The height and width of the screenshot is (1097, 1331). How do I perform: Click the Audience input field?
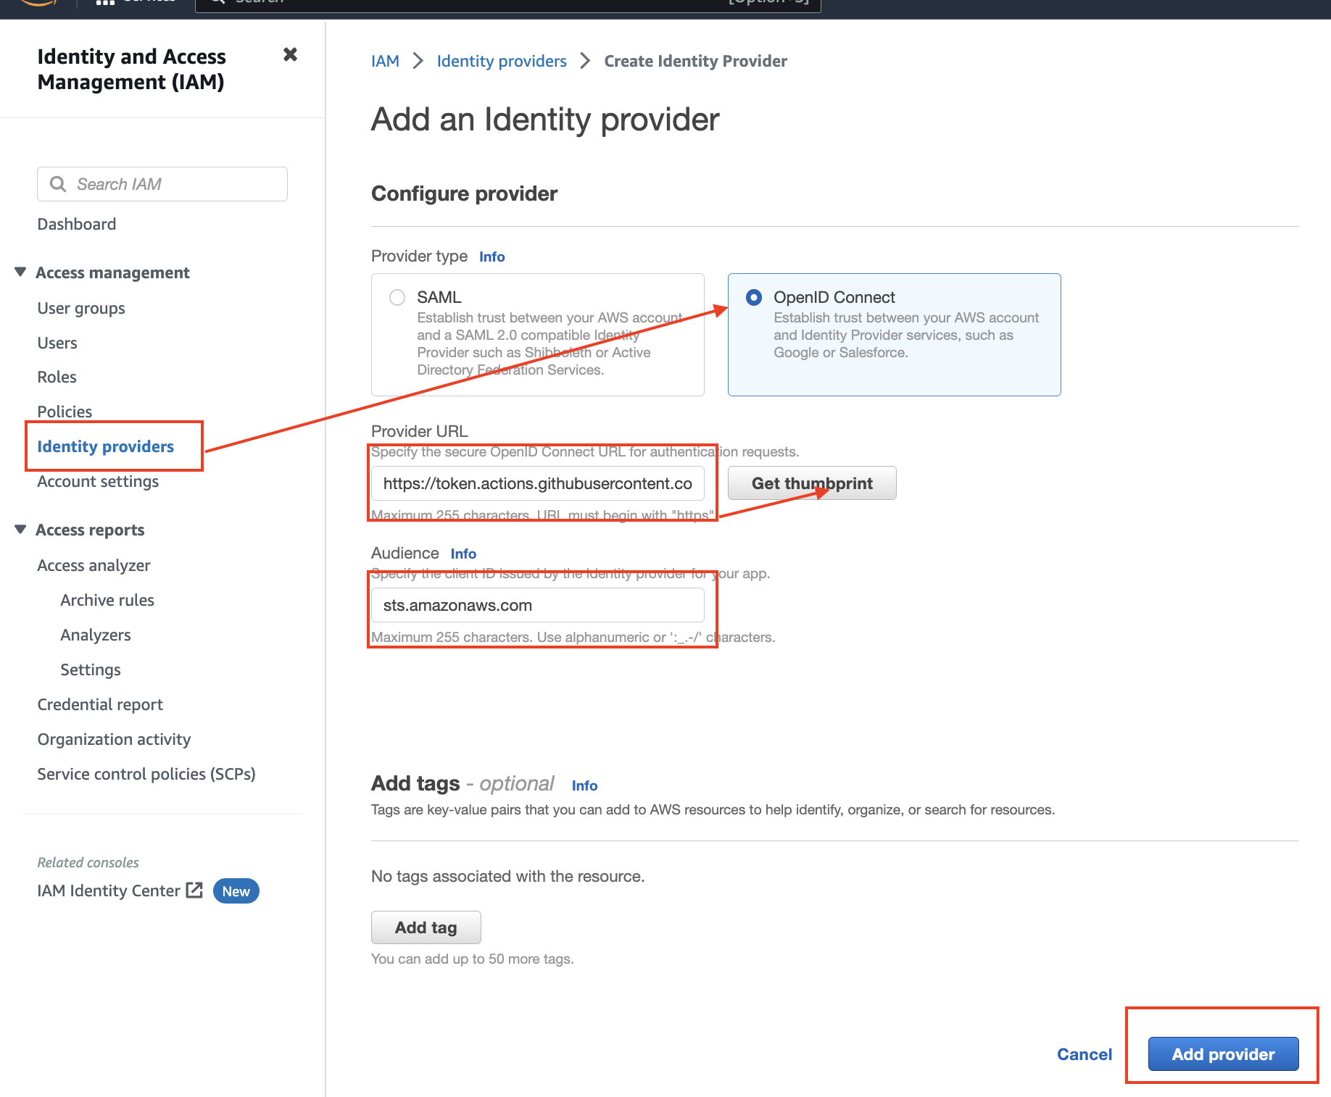pos(538,605)
